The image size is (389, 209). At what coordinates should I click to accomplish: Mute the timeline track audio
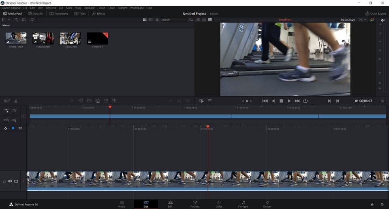coord(10,181)
